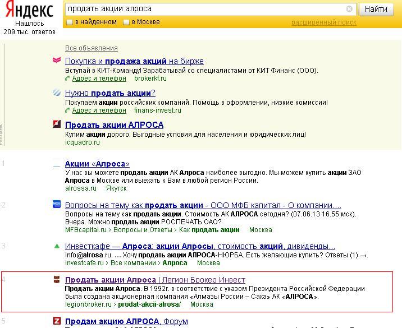The image size is (402, 328).
Task: Click the red Z favicon of the forum result
Action: (x=57, y=321)
